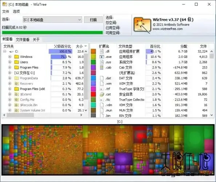Click the .cab file type icon
This screenshot has width=216, height=182.
tap(102, 67)
